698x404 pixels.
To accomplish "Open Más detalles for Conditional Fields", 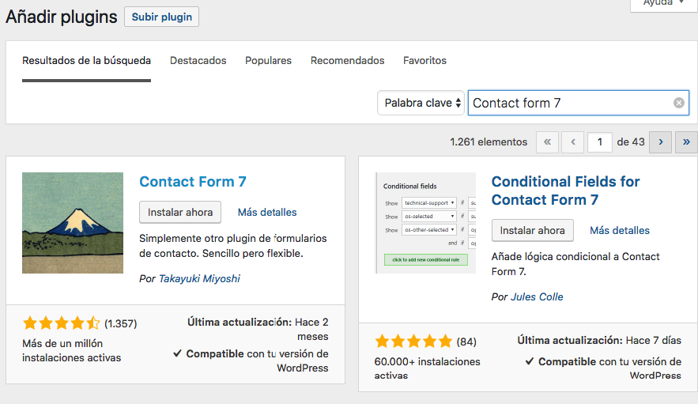I will pos(620,230).
